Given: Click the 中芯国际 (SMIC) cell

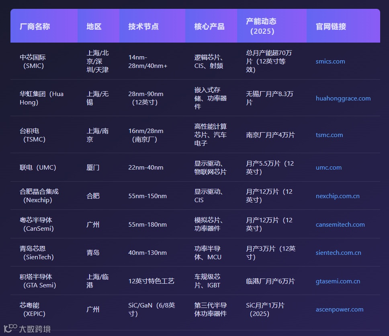Looking at the screenshot, I should [44, 61].
